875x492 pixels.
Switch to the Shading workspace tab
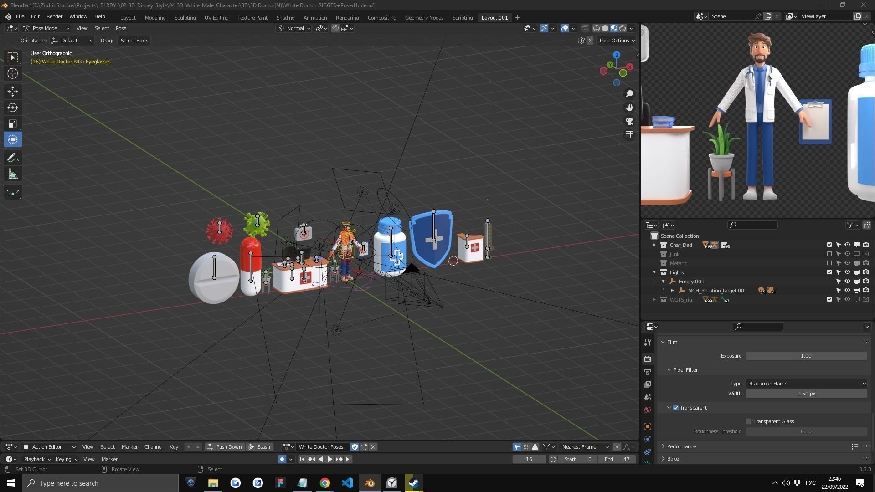tap(285, 17)
